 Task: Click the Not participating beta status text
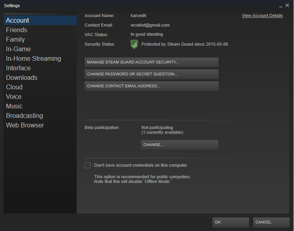pos(157,127)
